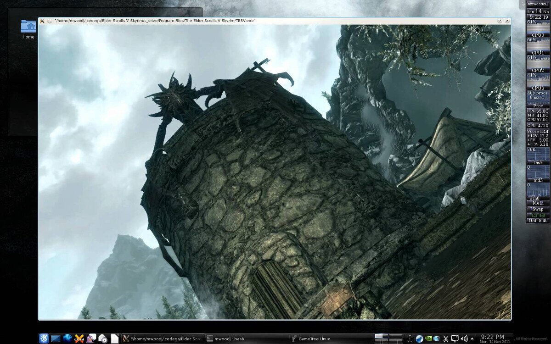Switch to the second virtual desktop in pager
The width and height of the screenshot is (551, 344).
pyautogui.click(x=395, y=336)
